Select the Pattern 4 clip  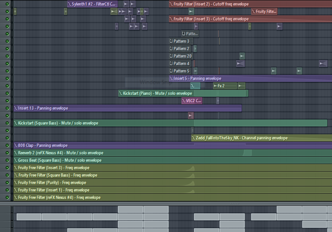[180, 64]
